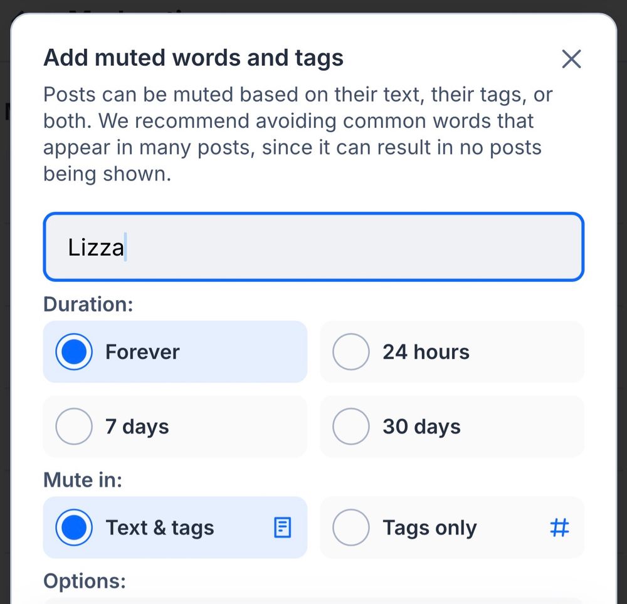Select the Tags only mute option
Viewport: 627px width, 604px height.
click(351, 528)
